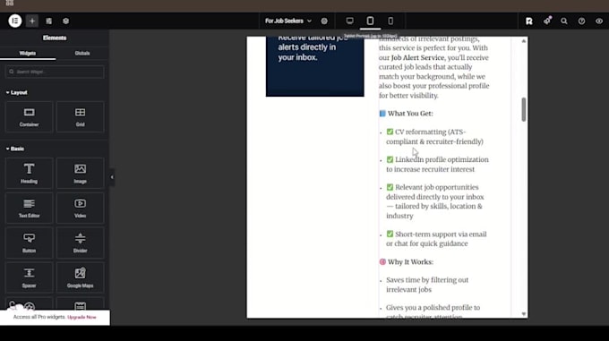Select the Image widget
This screenshot has height=341, width=609.
pos(80,173)
